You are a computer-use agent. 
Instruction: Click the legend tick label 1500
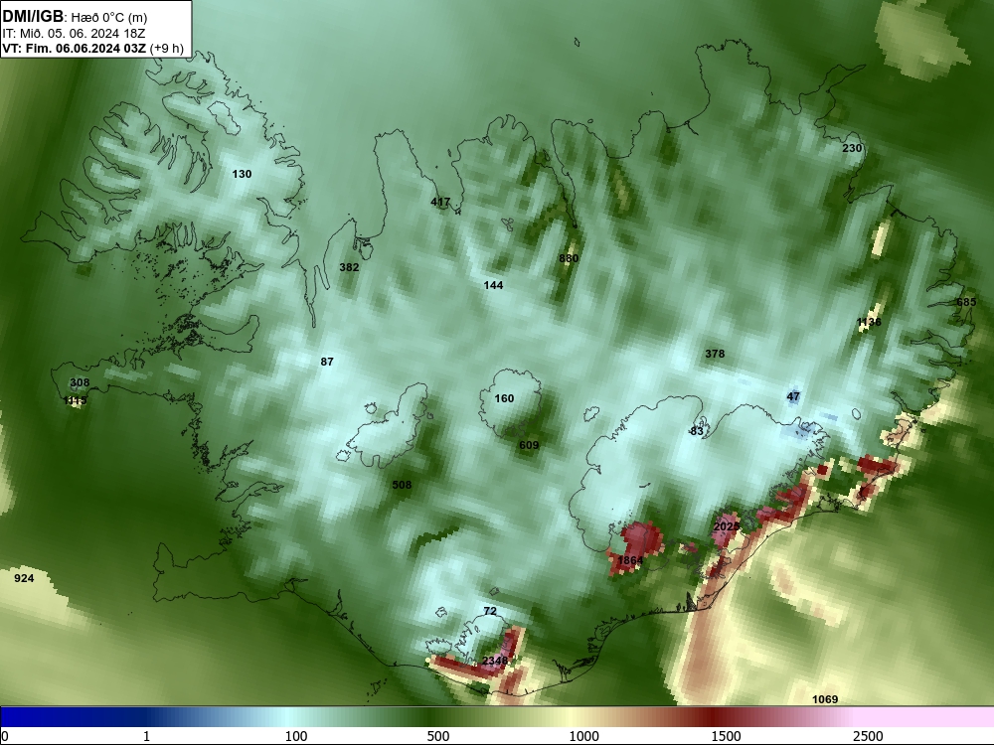pyautogui.click(x=726, y=736)
